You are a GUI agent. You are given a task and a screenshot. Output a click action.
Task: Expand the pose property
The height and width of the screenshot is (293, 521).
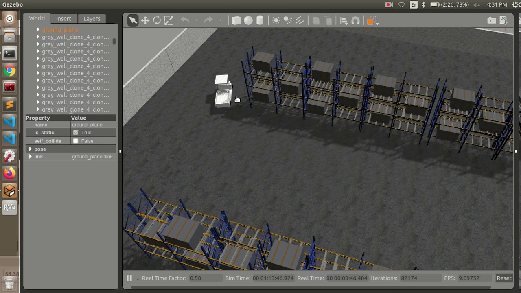coord(30,149)
